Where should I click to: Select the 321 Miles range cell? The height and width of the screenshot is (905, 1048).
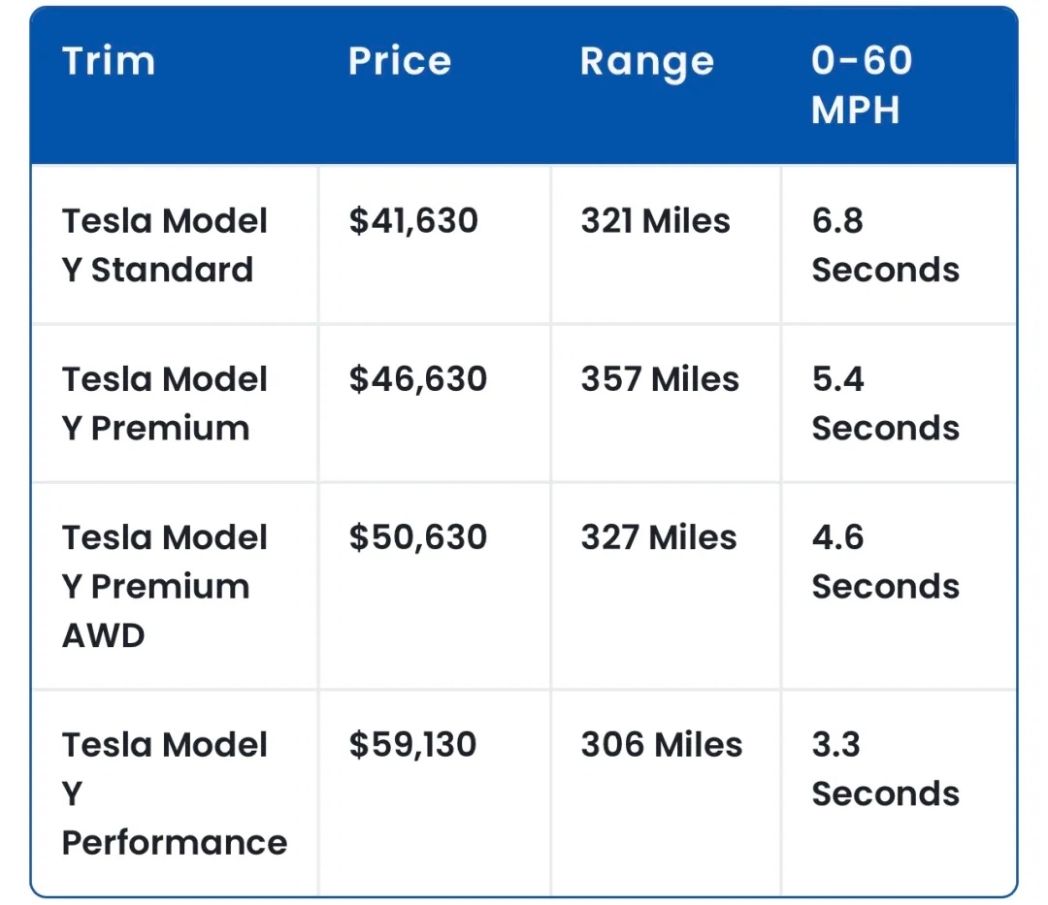pos(655,221)
